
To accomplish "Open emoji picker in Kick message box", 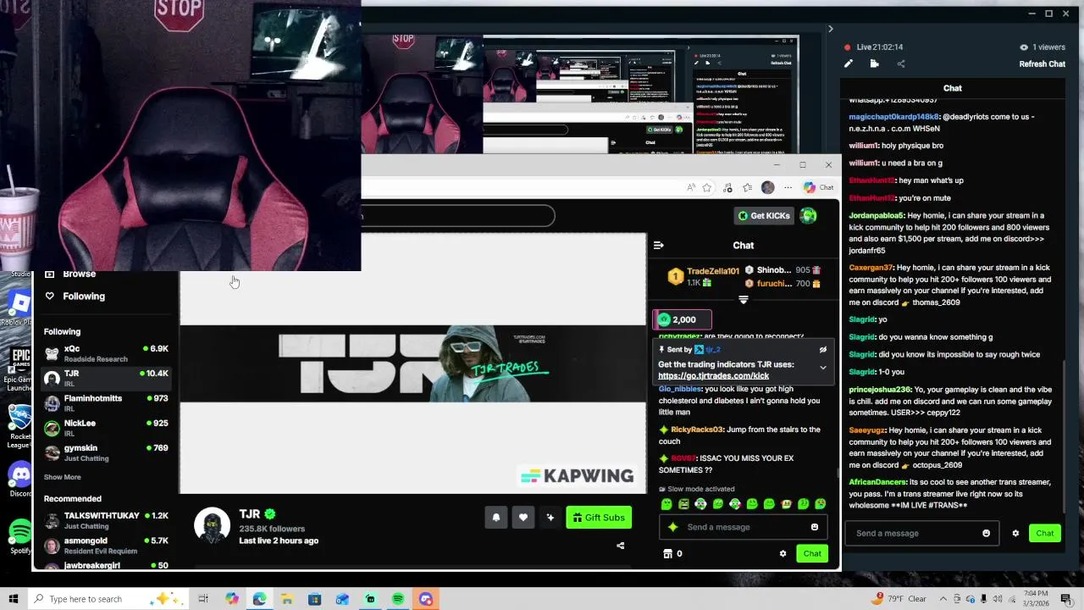I will [815, 527].
